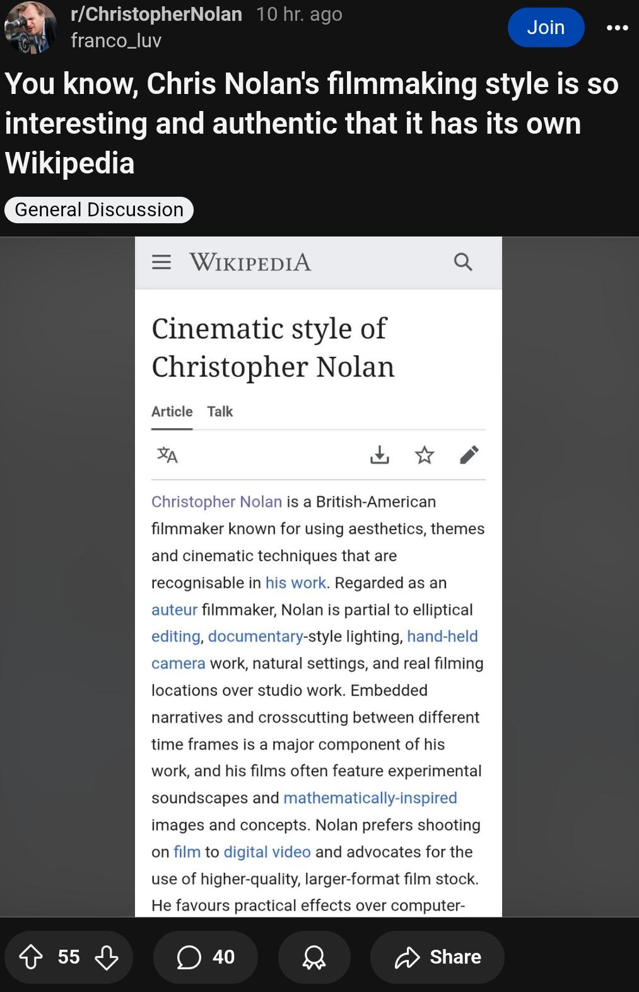The image size is (639, 992).
Task: Follow the 'mathematically-inspired' link
Action: point(370,798)
